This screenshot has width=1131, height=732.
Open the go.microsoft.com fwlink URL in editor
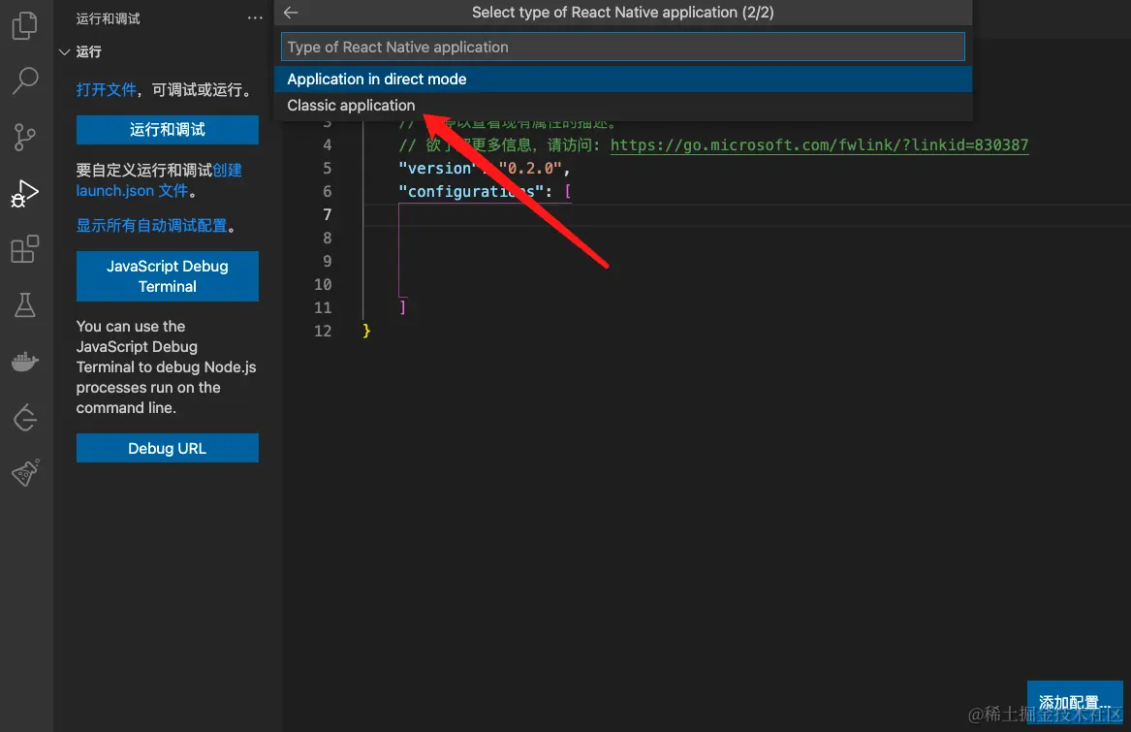(x=819, y=145)
